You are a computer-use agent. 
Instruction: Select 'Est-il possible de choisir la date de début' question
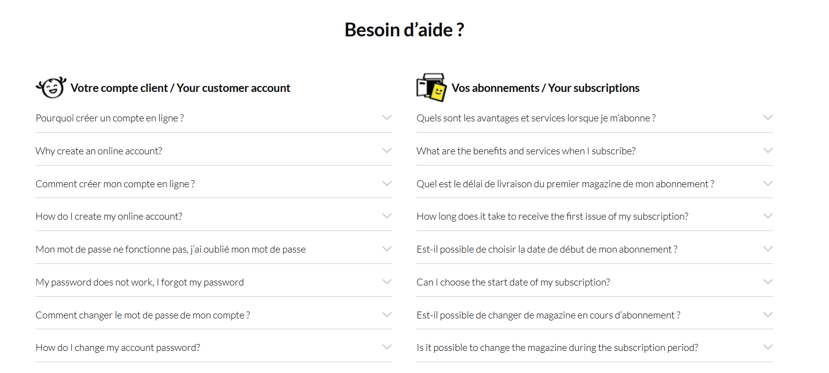coord(547,249)
